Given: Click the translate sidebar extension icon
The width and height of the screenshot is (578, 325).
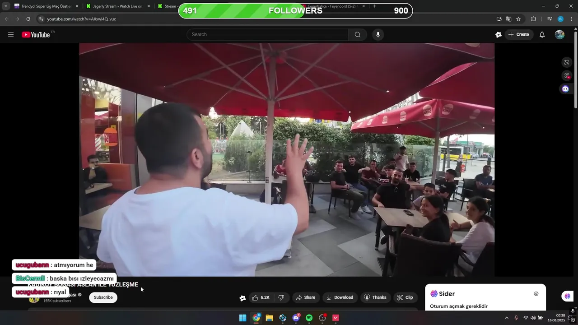Looking at the screenshot, I should point(566,62).
